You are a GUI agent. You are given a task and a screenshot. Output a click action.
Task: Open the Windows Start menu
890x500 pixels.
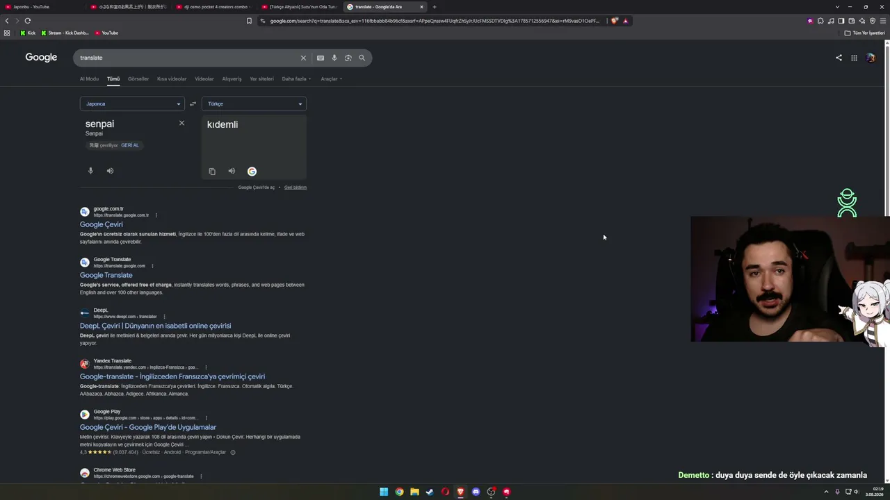[384, 492]
